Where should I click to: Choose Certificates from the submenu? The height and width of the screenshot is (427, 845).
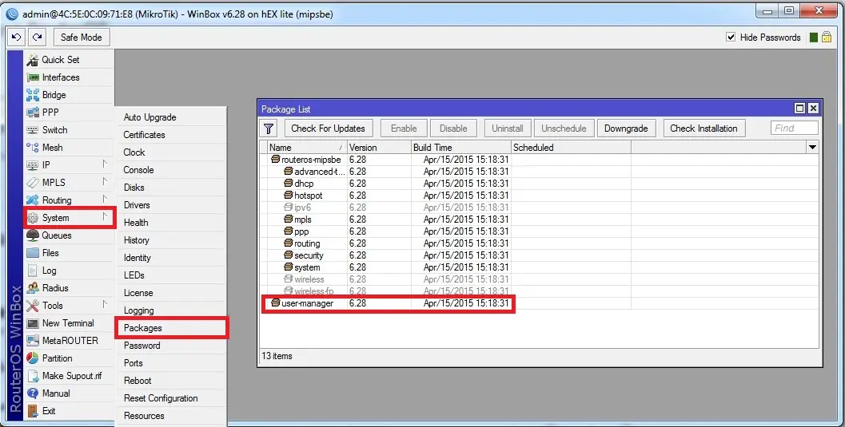(172, 135)
